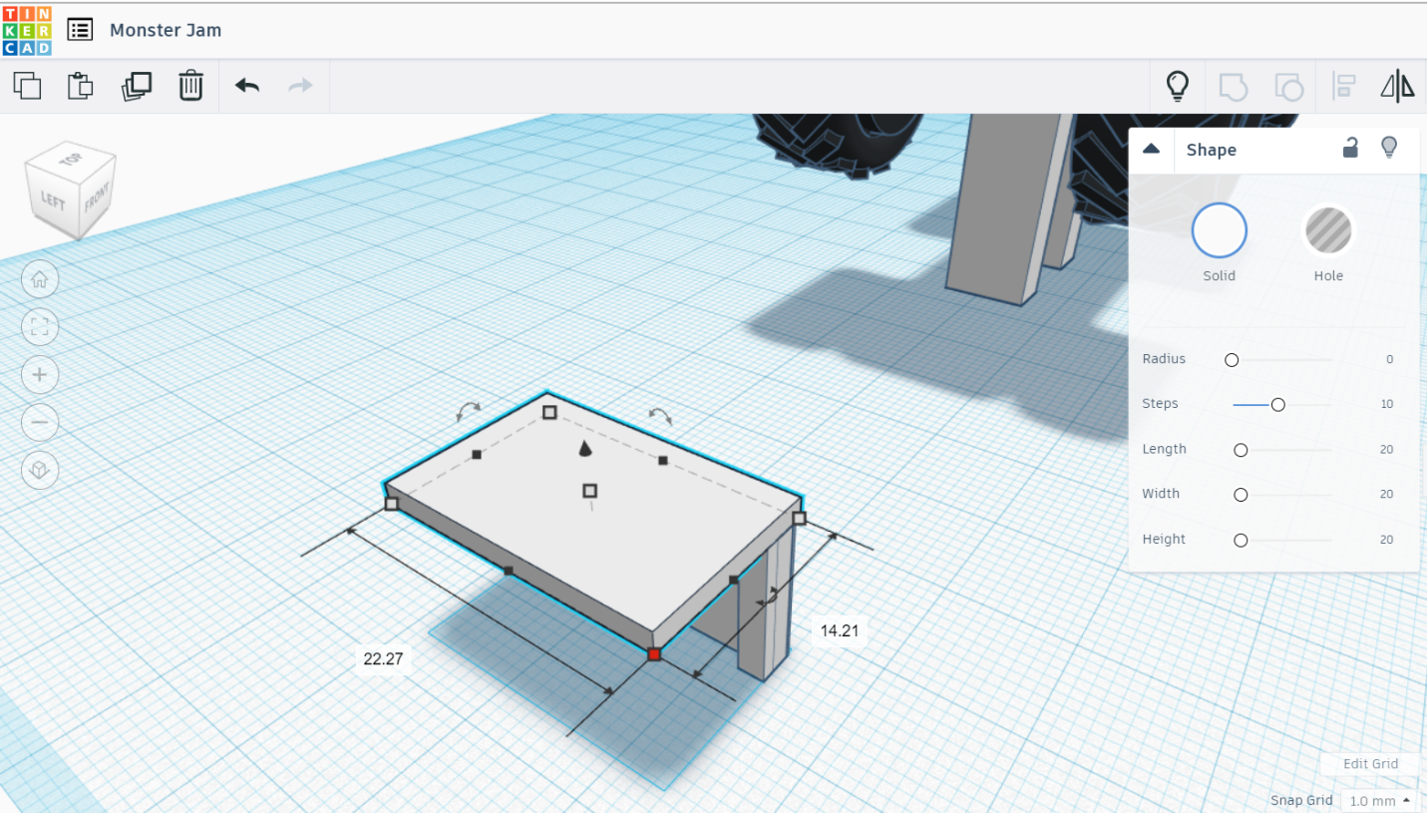
Task: Click the view cube LEFT face
Action: pyautogui.click(x=53, y=201)
